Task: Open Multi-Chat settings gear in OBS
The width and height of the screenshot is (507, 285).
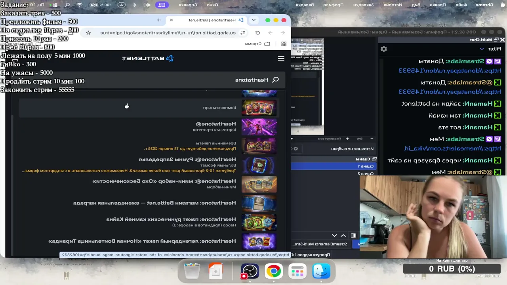Action: [383, 49]
